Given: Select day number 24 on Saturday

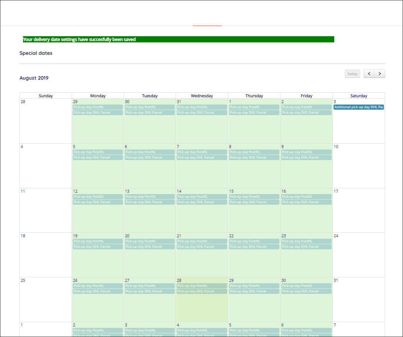Looking at the screenshot, I should (336, 236).
